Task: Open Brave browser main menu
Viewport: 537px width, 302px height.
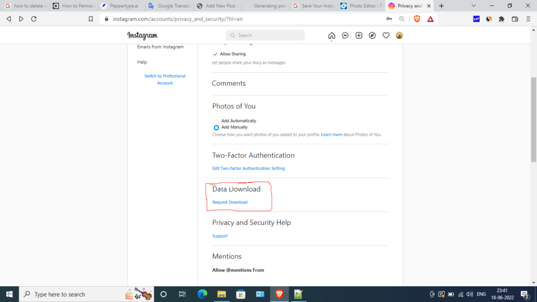Action: point(528,19)
